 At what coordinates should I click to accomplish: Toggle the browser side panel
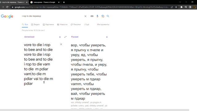click(190, 7)
